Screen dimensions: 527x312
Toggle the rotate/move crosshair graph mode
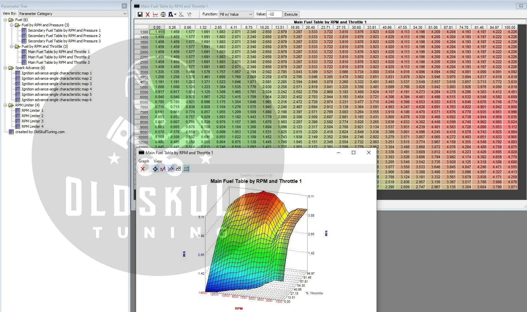(155, 169)
